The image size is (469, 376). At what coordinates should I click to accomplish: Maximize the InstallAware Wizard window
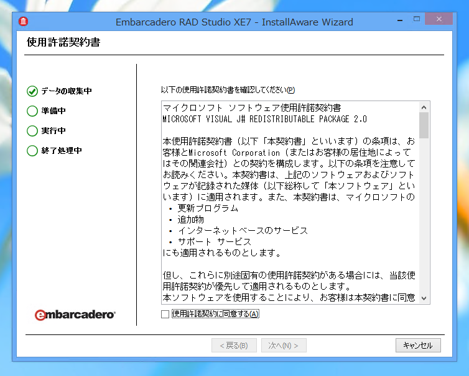[417, 19]
